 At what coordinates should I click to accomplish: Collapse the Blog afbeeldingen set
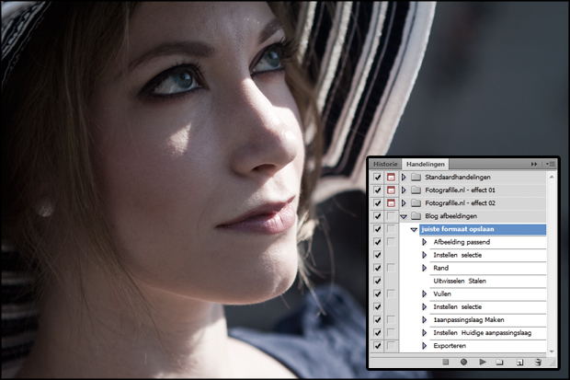click(404, 216)
